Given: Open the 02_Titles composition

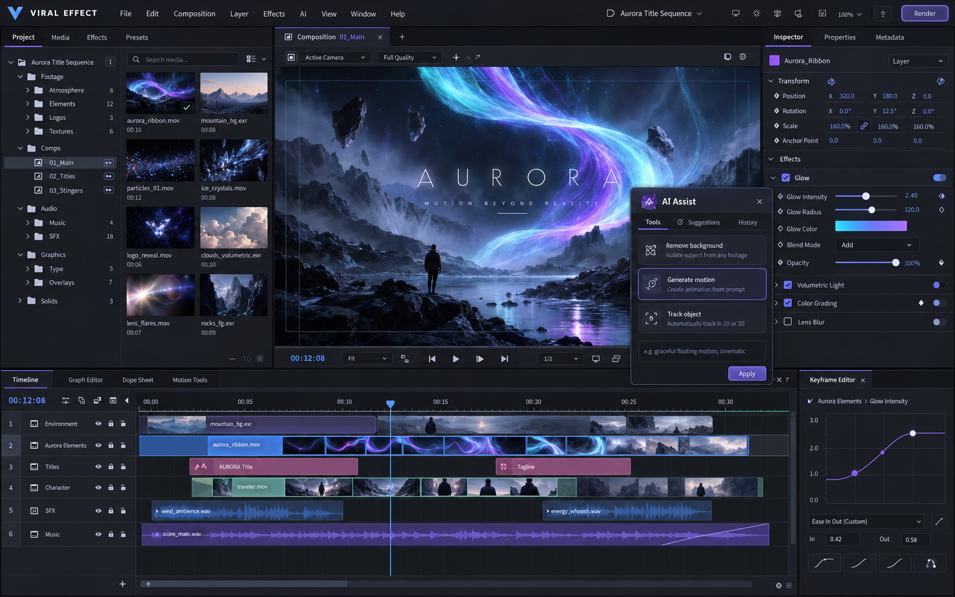Looking at the screenshot, I should click(62, 176).
